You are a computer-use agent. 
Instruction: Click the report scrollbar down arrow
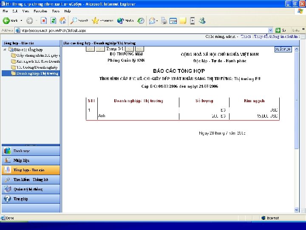point(297,210)
